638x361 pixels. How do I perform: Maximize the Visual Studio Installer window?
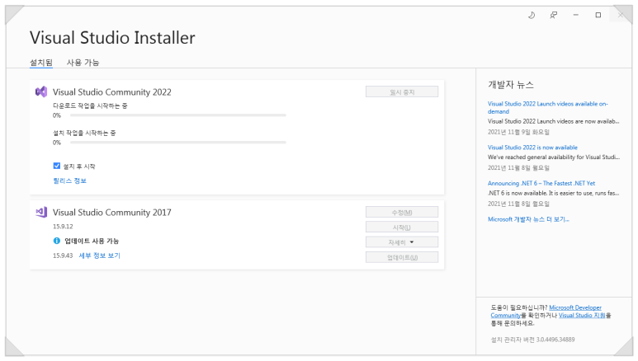[598, 15]
